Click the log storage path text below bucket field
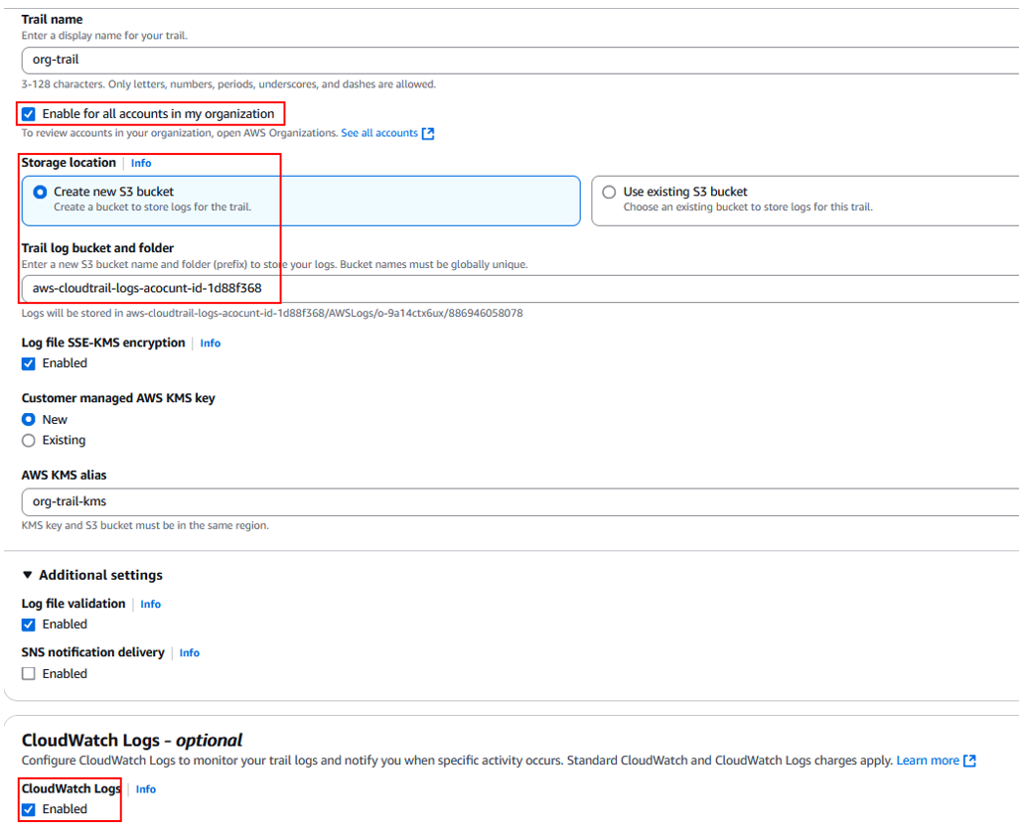 (272, 313)
